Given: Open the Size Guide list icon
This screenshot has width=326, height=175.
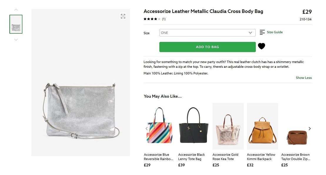Looking at the screenshot, I should [262, 32].
